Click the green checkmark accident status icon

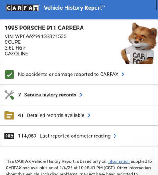click(x=9, y=75)
